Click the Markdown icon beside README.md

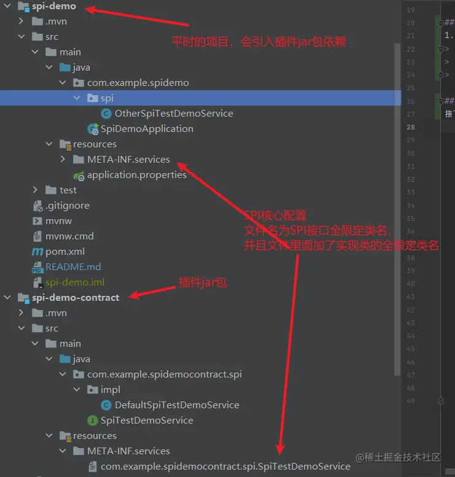(37, 268)
